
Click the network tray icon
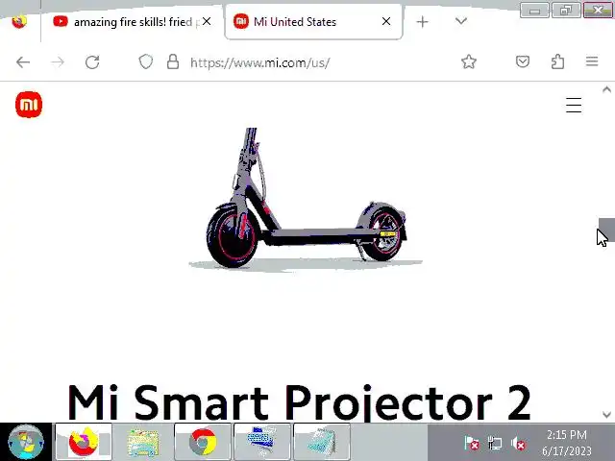(495, 444)
